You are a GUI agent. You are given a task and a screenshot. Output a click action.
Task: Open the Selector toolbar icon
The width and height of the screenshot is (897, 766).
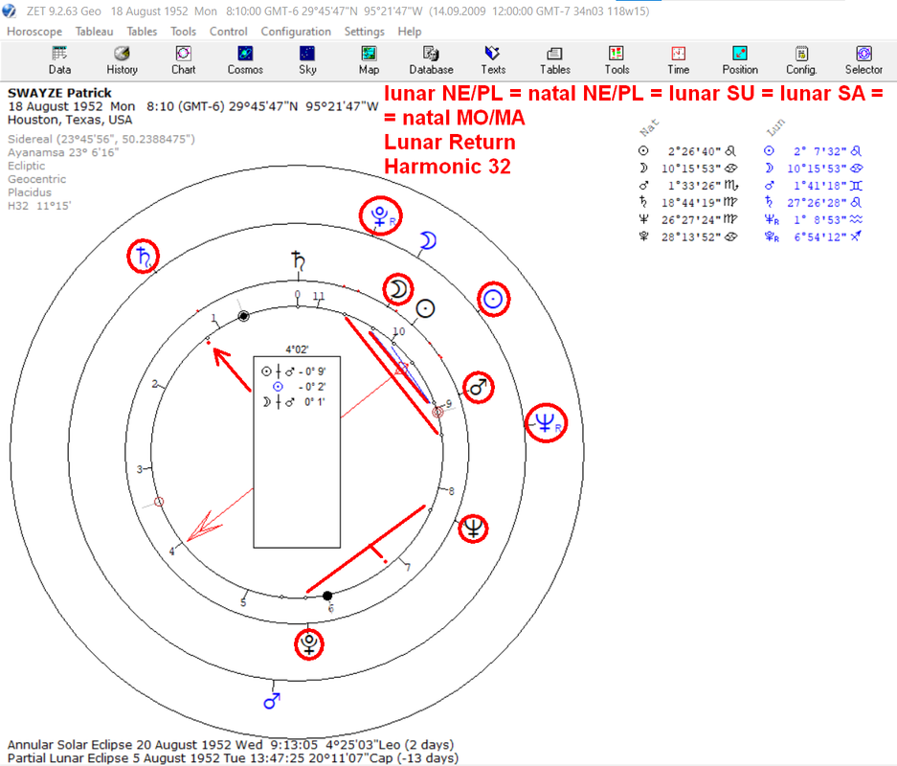coord(863,60)
